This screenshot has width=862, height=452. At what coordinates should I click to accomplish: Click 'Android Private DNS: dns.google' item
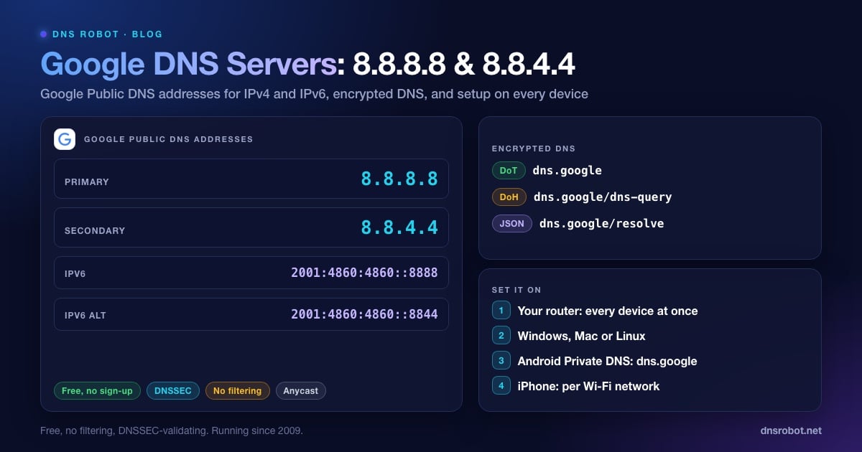coord(608,361)
